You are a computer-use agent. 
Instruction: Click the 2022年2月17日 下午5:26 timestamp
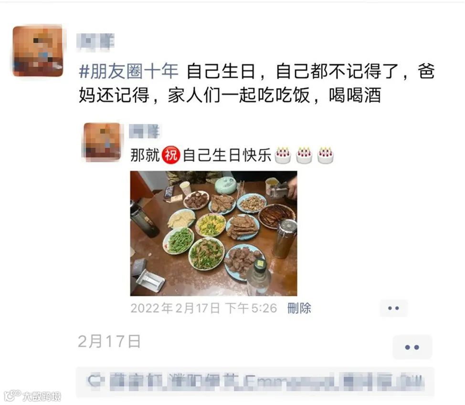click(x=204, y=308)
